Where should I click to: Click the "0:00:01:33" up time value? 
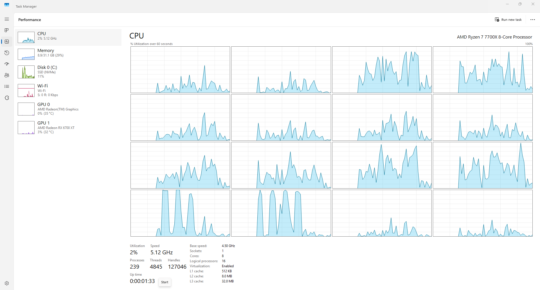click(x=142, y=281)
